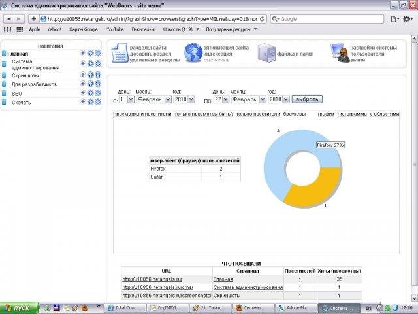
Task: Click the trash icon beside Главная
Action: click(x=4, y=54)
